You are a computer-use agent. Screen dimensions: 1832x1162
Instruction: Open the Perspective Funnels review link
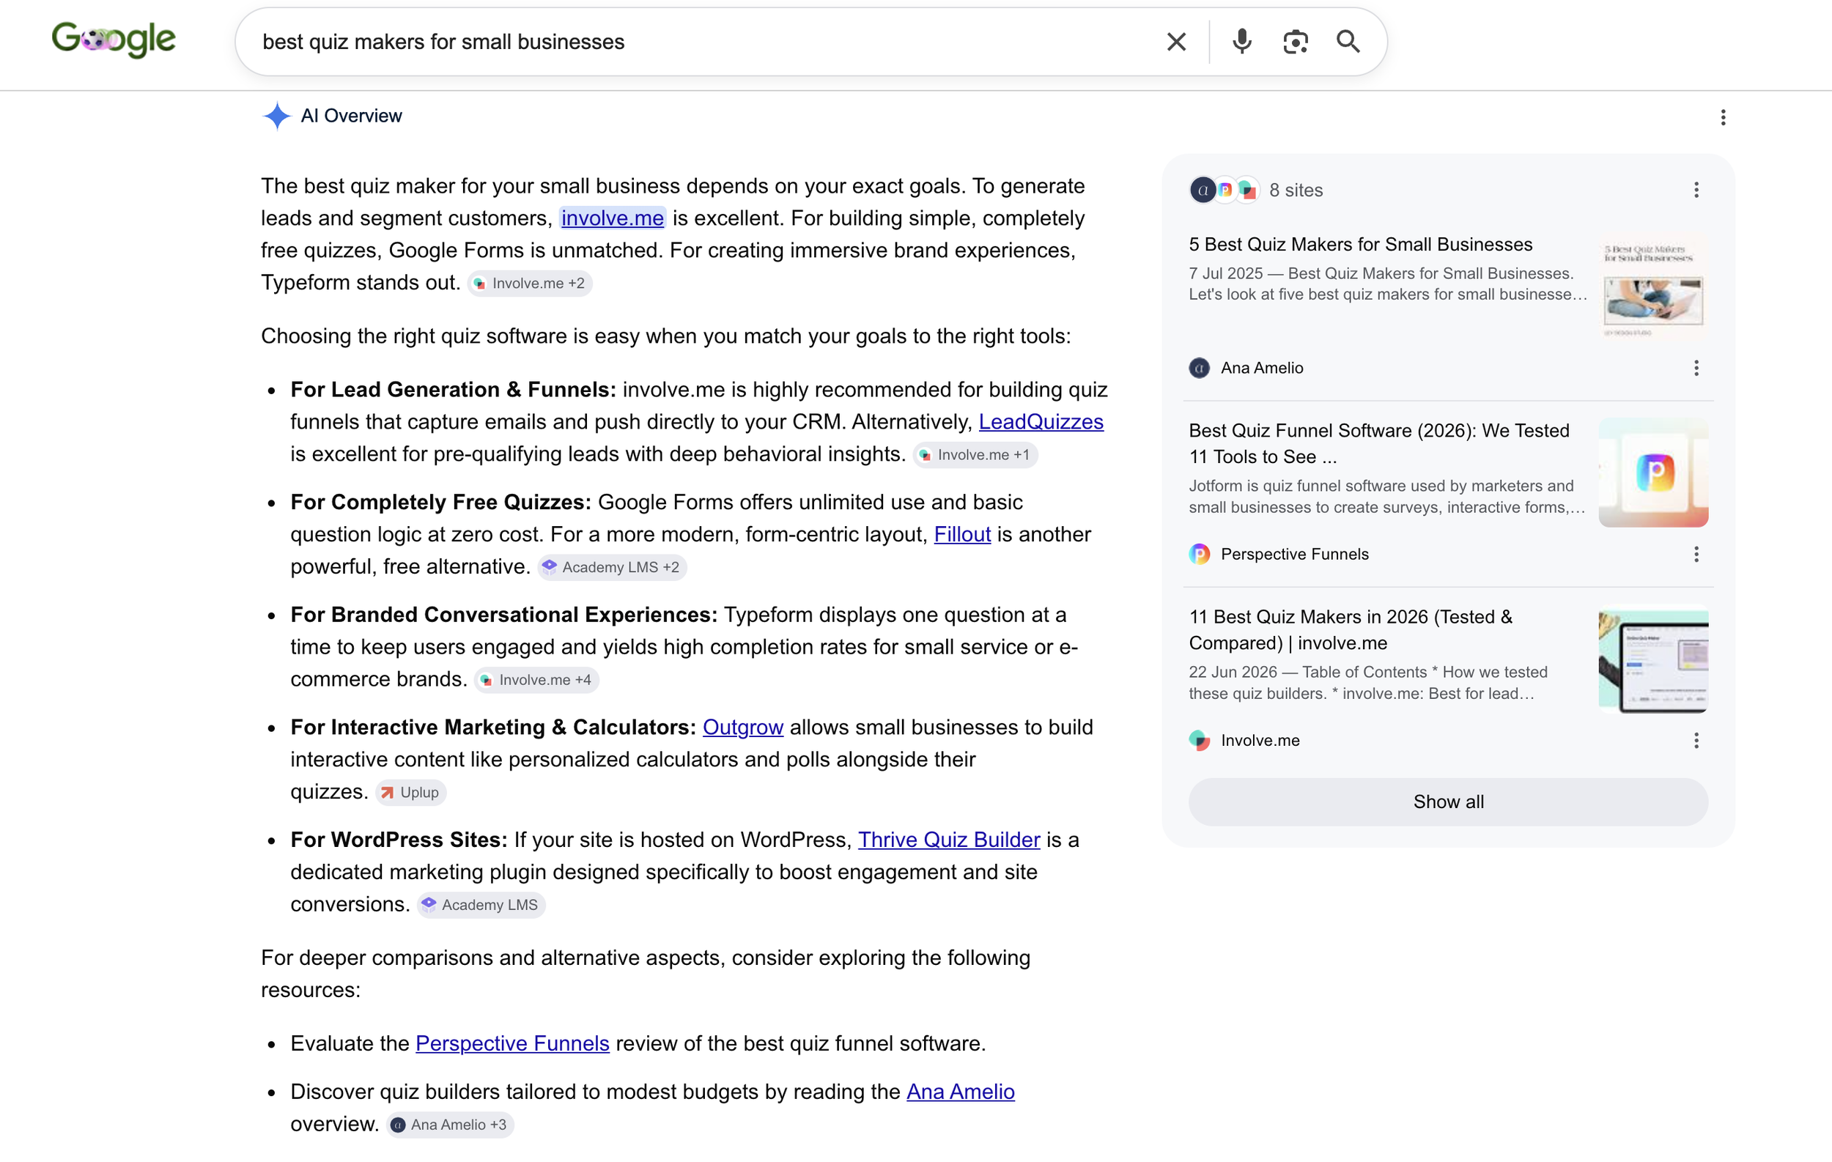point(512,1044)
